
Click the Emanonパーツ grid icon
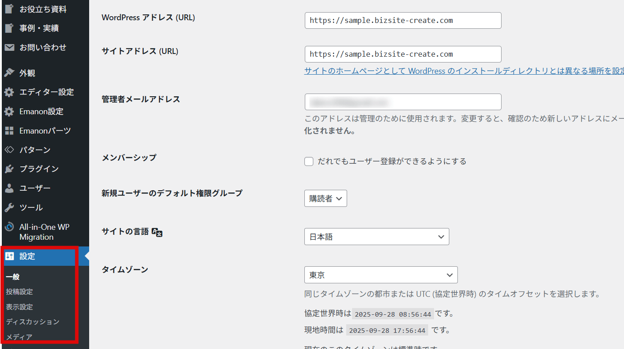pyautogui.click(x=9, y=131)
